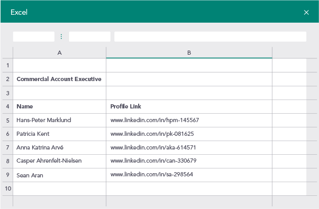319x209 pixels.
Task: Select the Profile Link header cell
Action: pos(189,106)
